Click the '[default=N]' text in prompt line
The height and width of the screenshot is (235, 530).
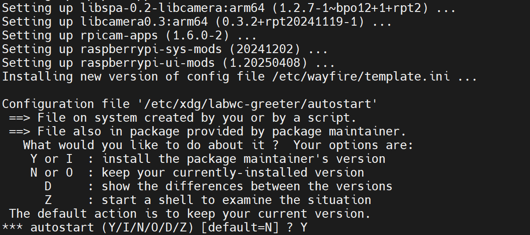pyautogui.click(x=240, y=227)
